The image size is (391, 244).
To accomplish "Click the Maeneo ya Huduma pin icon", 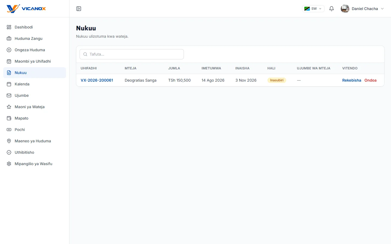I will pyautogui.click(x=9, y=141).
